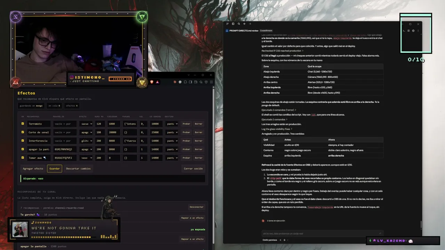Open the browser sidebar panel icon
445x250 pixels.
click(191, 82)
